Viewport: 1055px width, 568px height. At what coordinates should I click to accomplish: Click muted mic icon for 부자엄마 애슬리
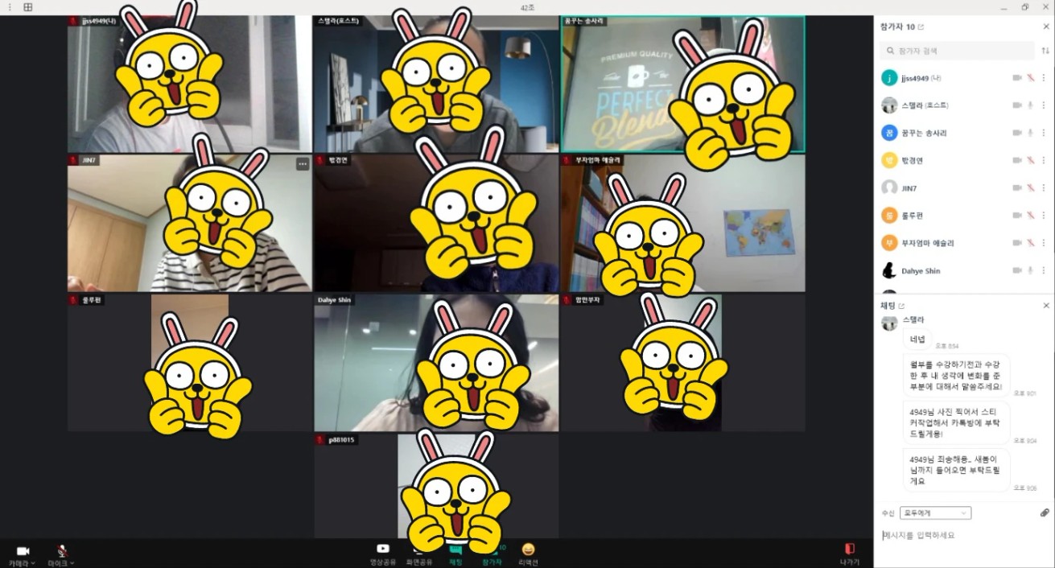pos(1031,243)
